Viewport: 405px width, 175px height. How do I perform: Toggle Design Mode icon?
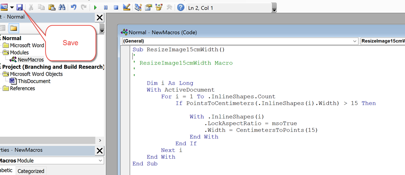pyautogui.click(x=127, y=8)
